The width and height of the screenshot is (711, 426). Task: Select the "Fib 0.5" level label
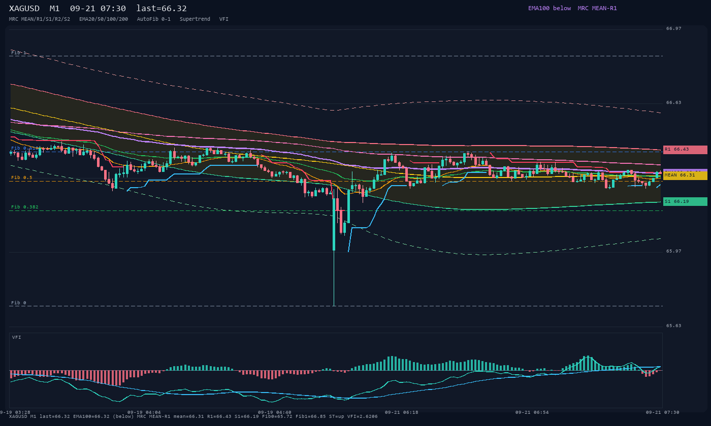tap(22, 178)
